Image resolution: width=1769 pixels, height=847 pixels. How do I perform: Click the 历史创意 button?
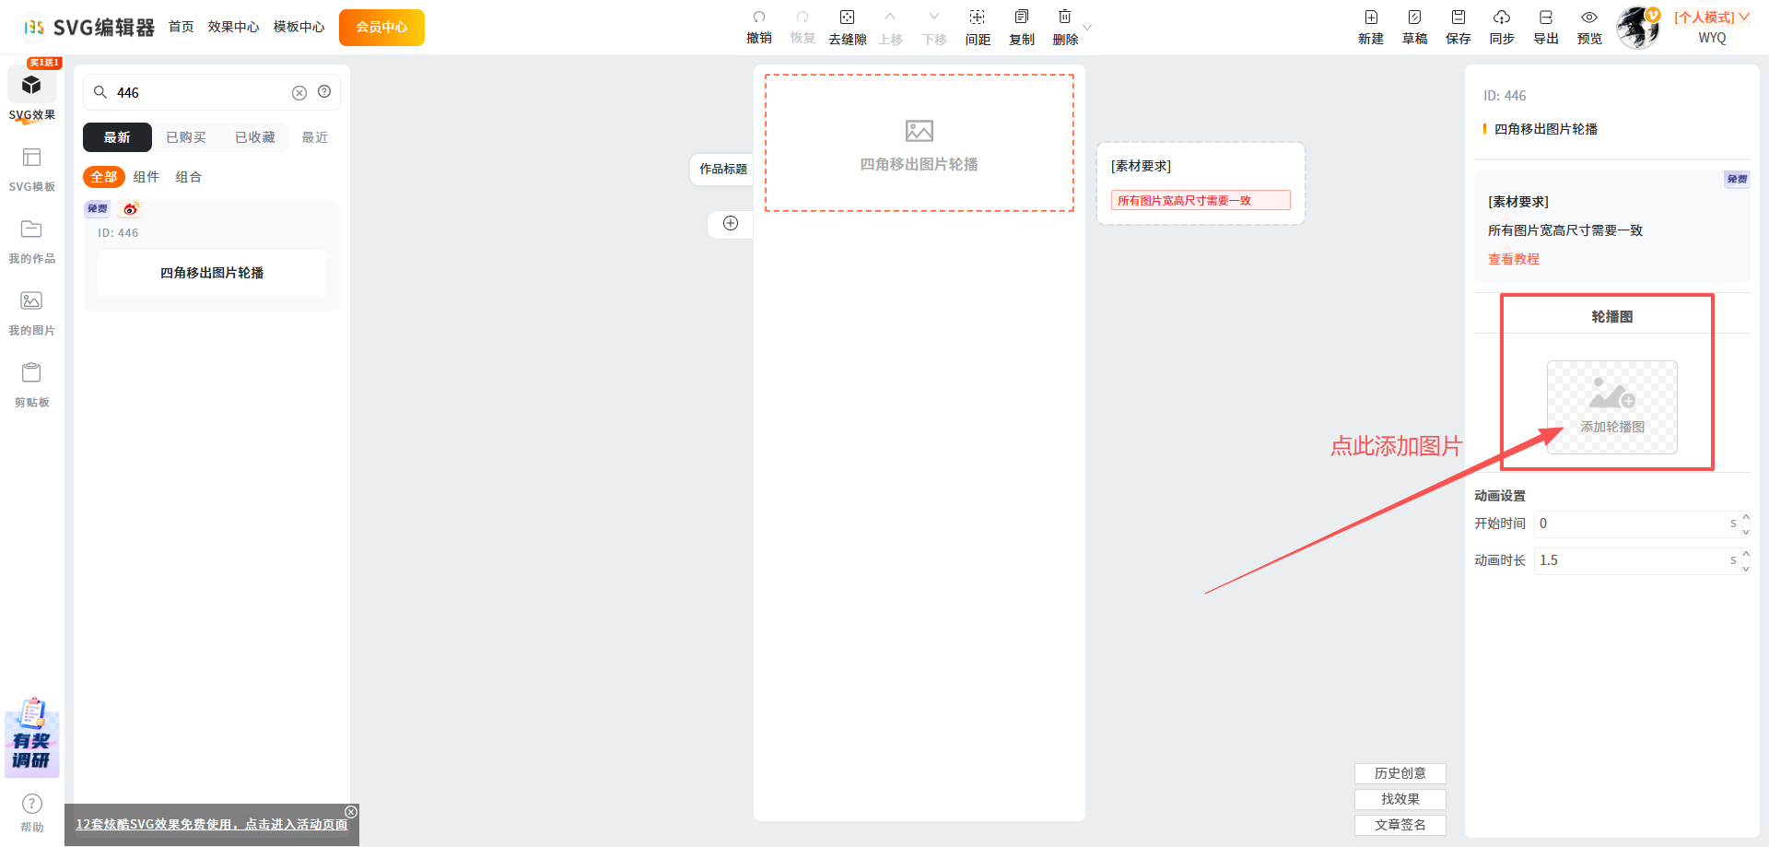(1400, 773)
